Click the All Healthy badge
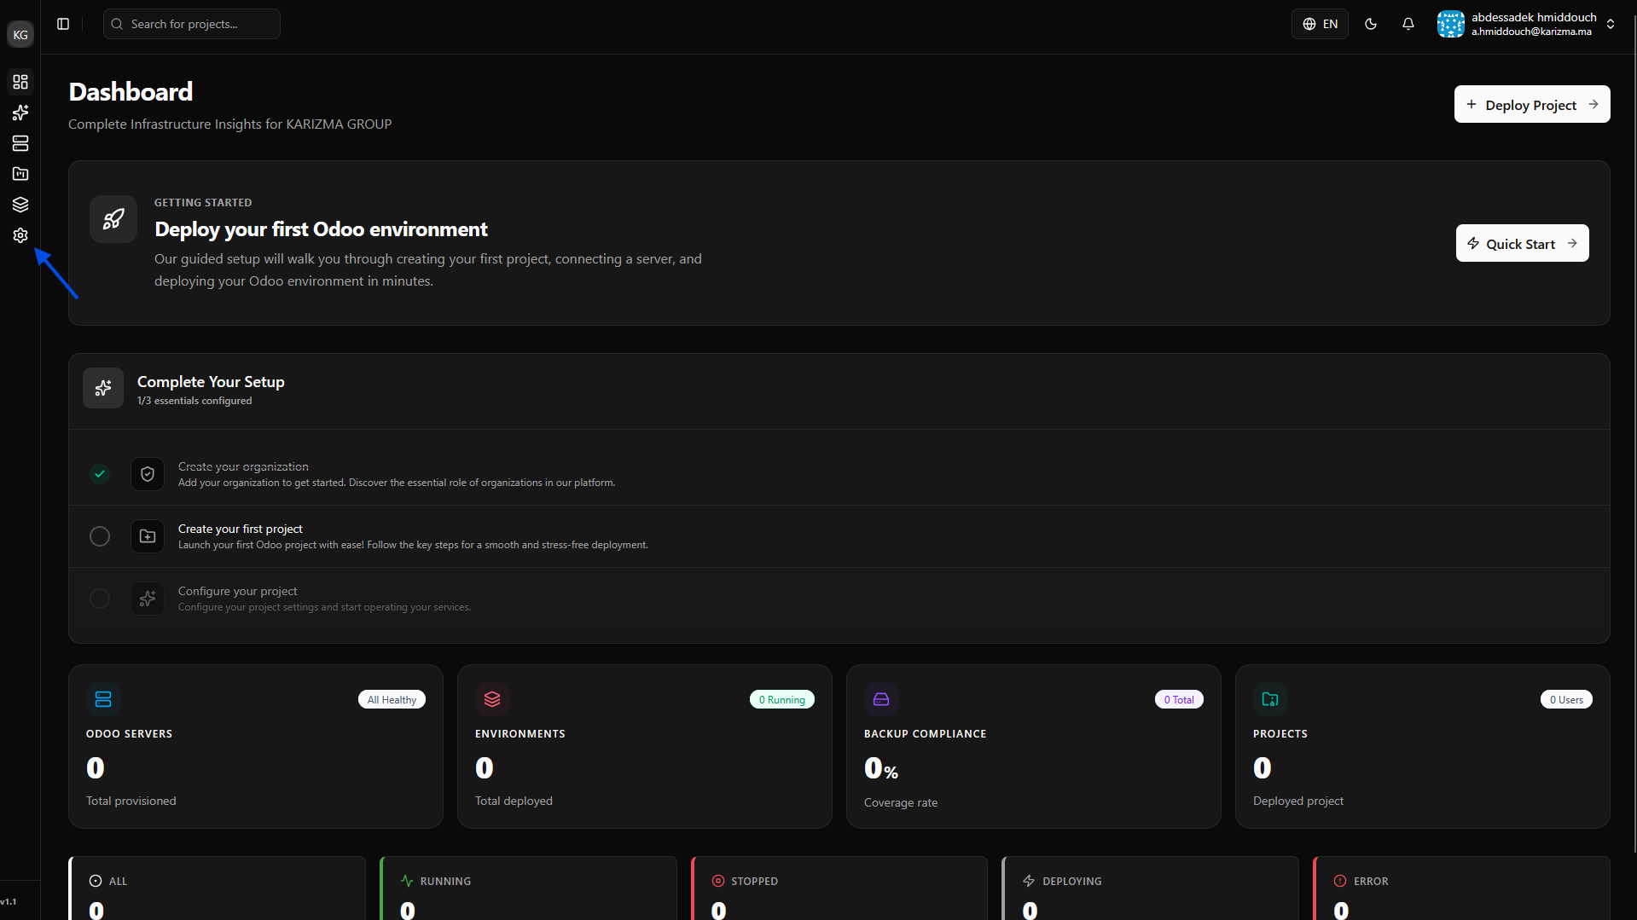The height and width of the screenshot is (920, 1637). (392, 699)
